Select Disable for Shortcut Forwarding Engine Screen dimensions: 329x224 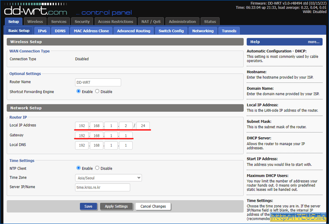pyautogui.click(x=97, y=91)
